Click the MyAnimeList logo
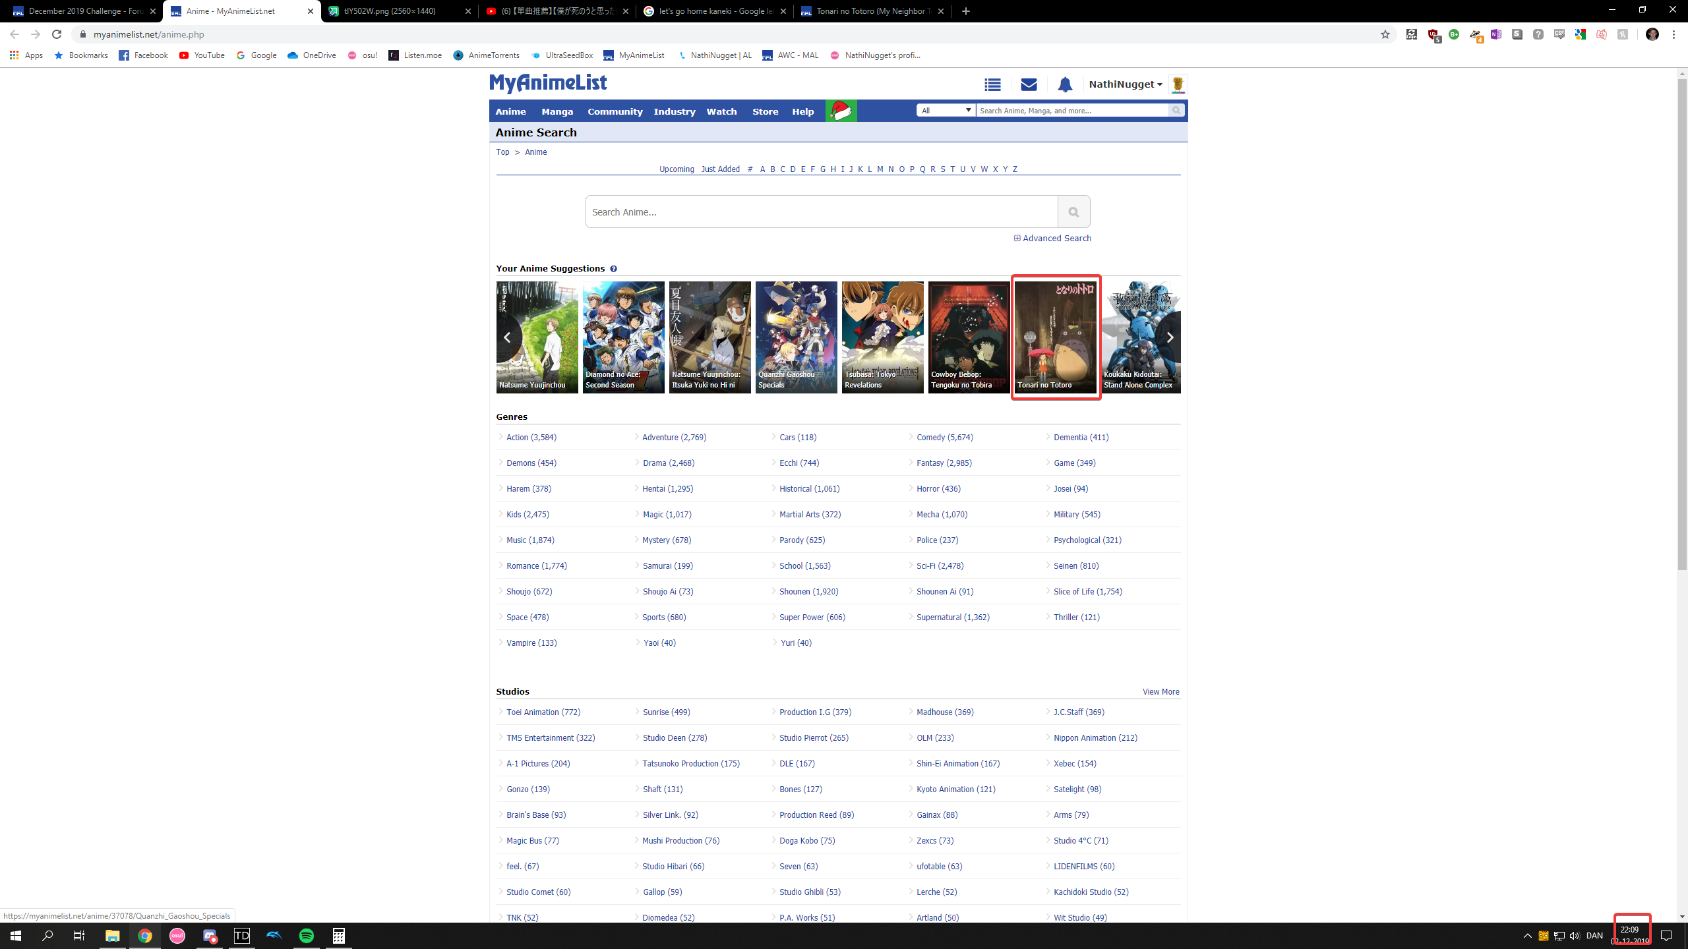Viewport: 1688px width, 949px height. [548, 84]
